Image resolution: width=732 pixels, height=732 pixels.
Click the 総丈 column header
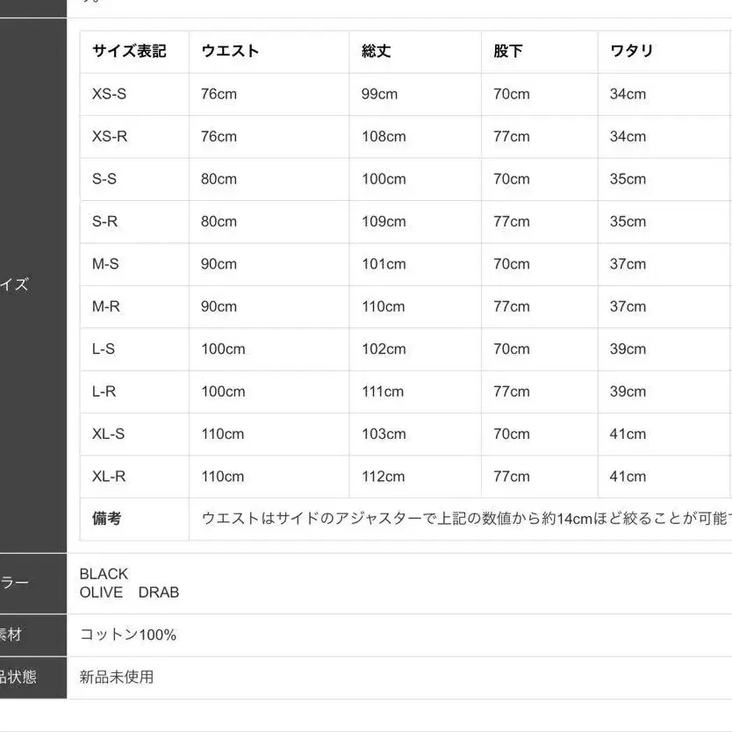[x=376, y=51]
